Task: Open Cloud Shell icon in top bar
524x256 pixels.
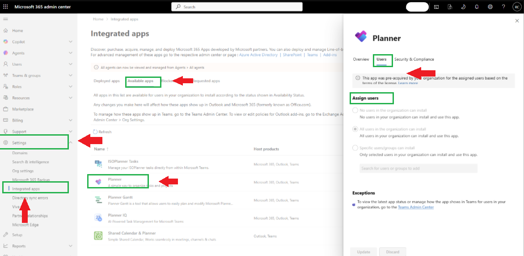Action: click(x=436, y=7)
